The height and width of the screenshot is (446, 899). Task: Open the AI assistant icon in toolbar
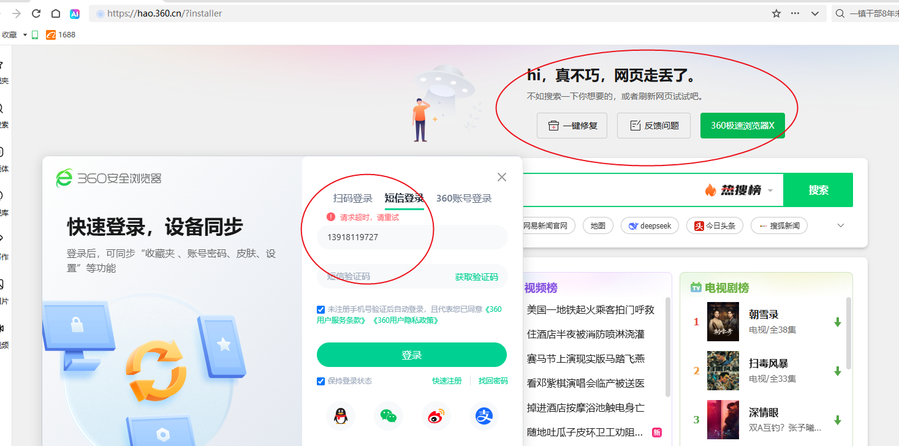coord(75,13)
